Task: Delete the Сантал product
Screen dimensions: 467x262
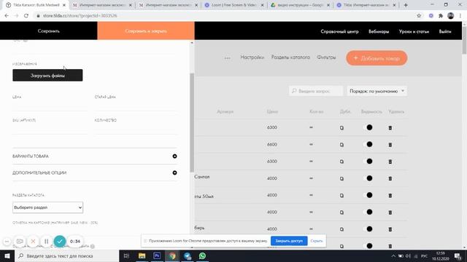Action: [390, 178]
